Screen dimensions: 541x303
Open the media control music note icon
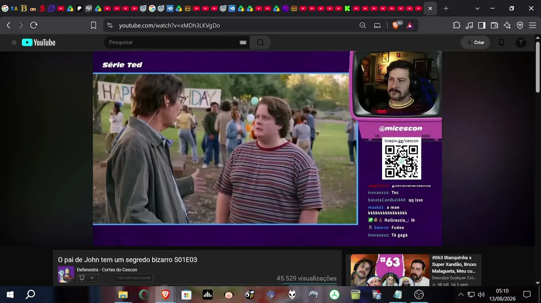click(x=469, y=25)
